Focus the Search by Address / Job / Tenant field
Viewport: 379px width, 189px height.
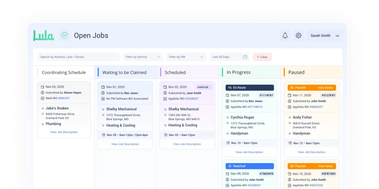pyautogui.click(x=78, y=57)
